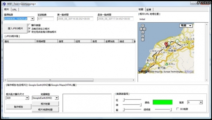Click the 相片地圖 button
The image size is (212, 120).
(x=45, y=104)
